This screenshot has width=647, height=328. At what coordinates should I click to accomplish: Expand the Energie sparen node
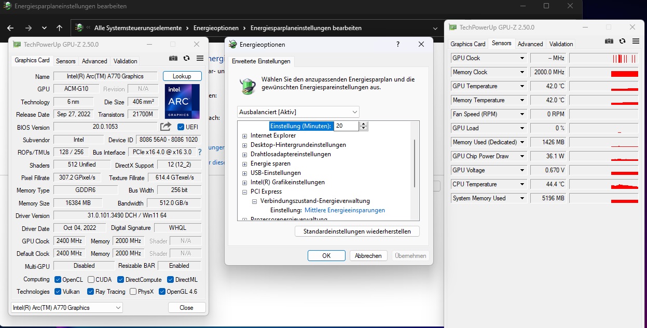click(245, 163)
